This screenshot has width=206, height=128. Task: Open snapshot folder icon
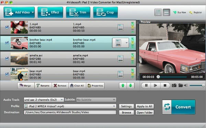click(x=181, y=85)
